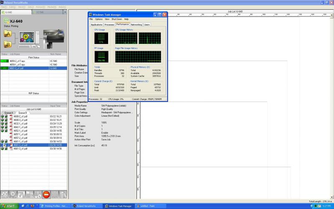
Task: Open queue settings gear icon in bottom toolbar
Action: coord(13,194)
